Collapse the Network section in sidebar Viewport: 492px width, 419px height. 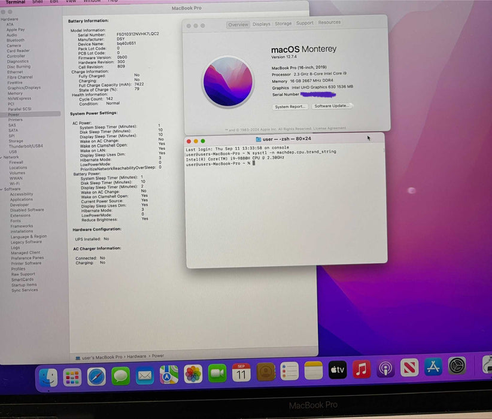(x=1, y=157)
